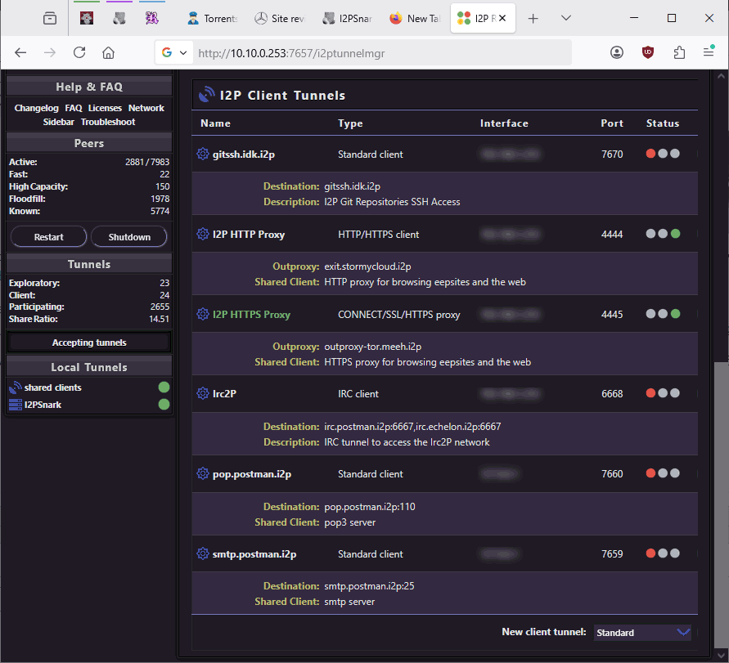The width and height of the screenshot is (729, 663).
Task: Switch to the I2PSnar tab
Action: [x=348, y=18]
